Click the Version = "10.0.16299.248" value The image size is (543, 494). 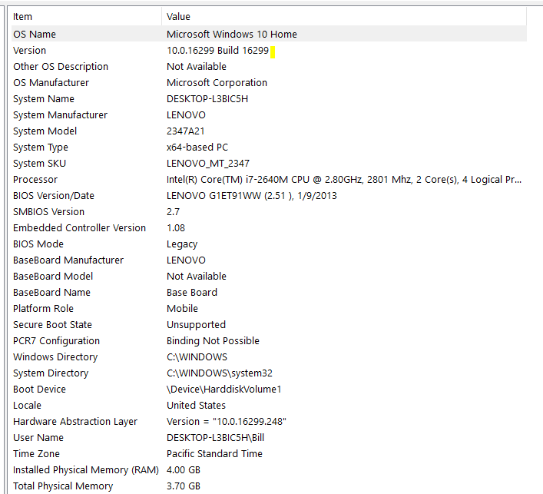pos(227,422)
